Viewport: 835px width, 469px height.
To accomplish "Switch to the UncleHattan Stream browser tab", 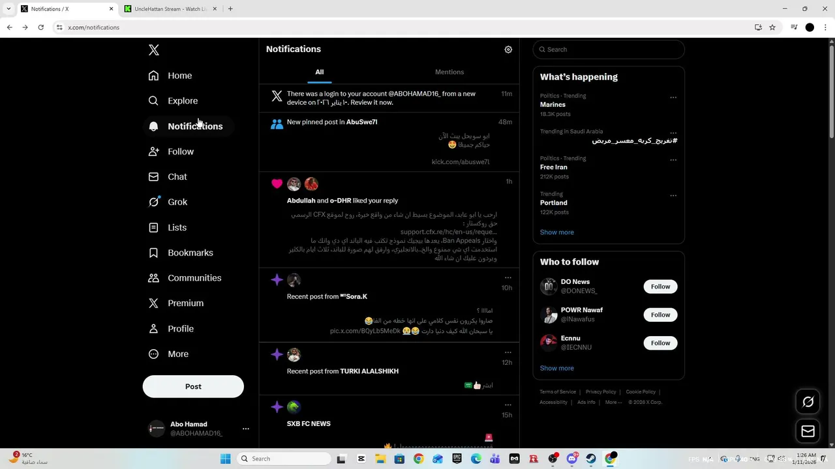I will click(171, 9).
